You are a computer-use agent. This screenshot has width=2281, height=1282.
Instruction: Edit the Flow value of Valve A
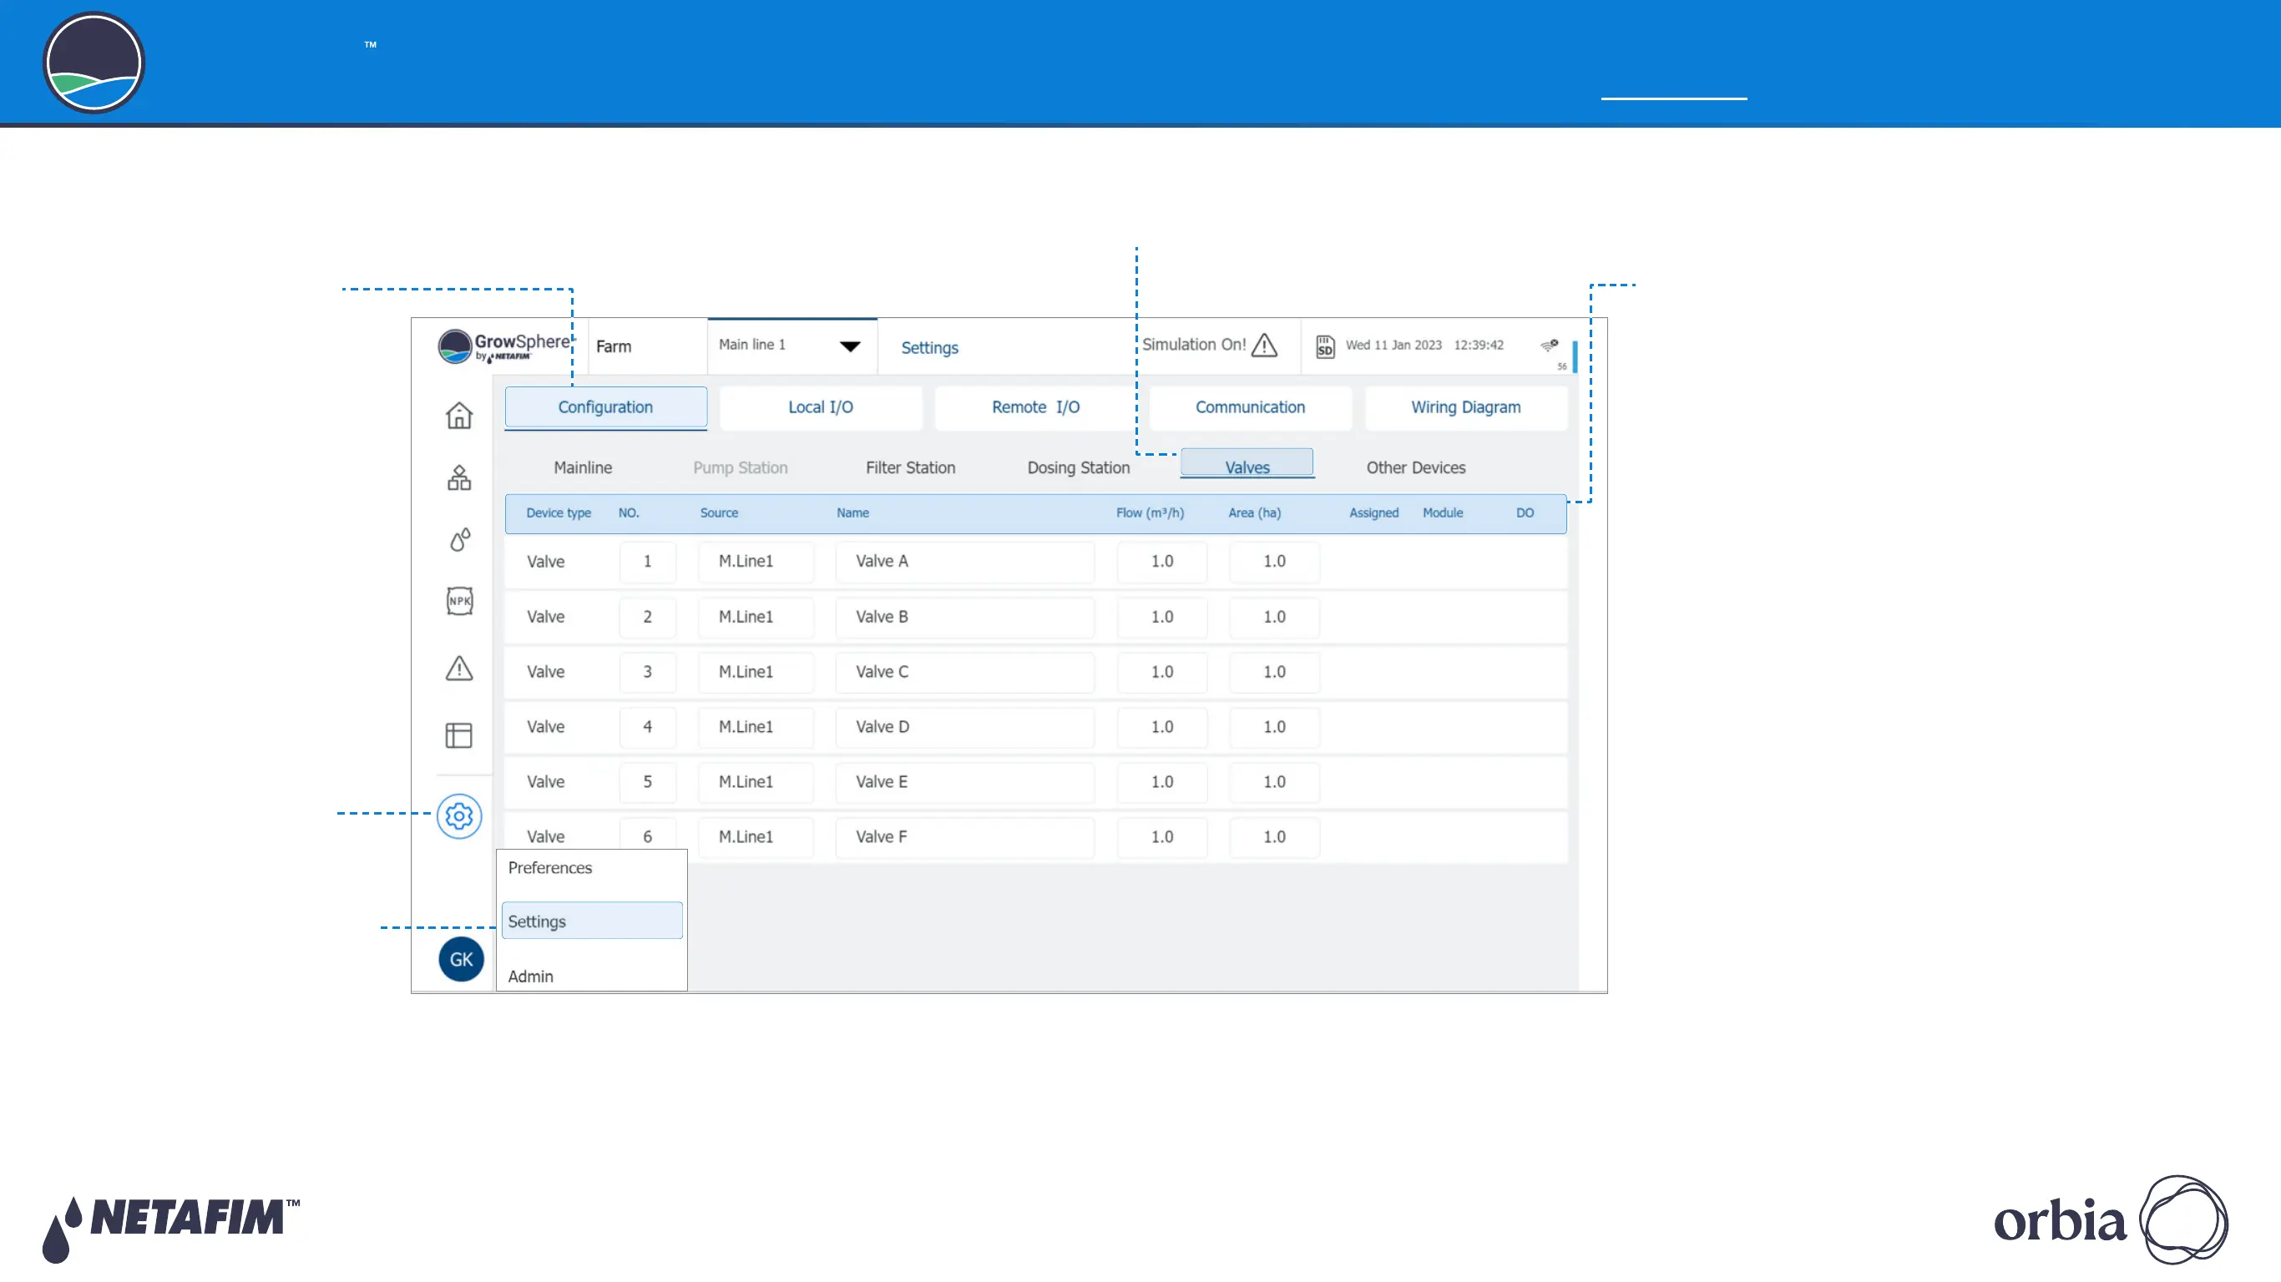[1161, 562]
